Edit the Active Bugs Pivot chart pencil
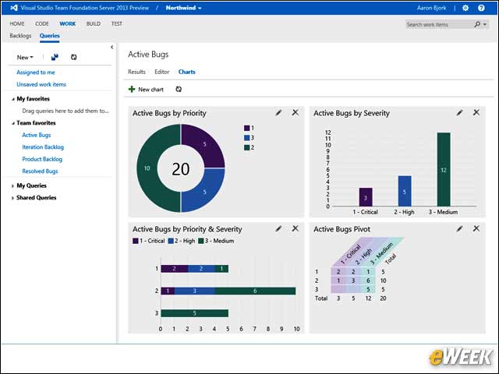This screenshot has width=499, height=374. tap(459, 228)
